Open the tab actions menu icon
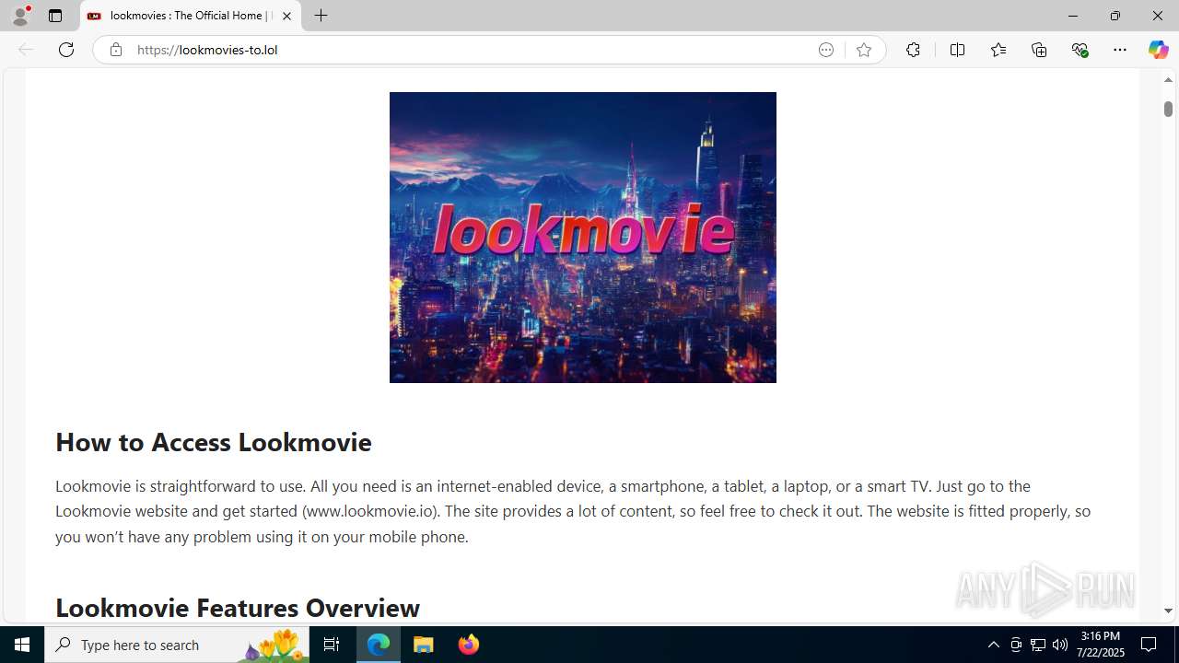The height and width of the screenshot is (663, 1179). [x=55, y=16]
